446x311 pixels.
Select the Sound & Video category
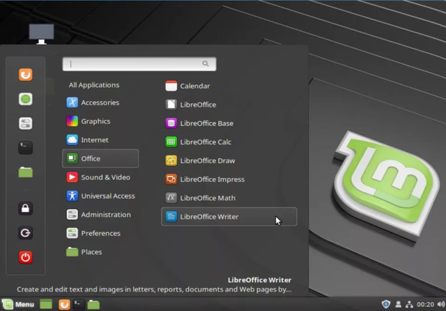(105, 177)
